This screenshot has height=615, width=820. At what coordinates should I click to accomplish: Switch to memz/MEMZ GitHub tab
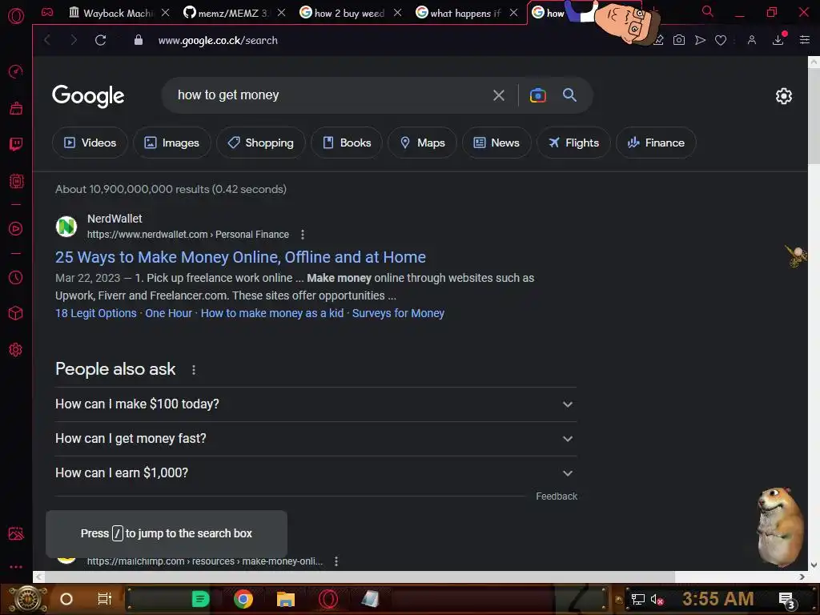point(226,13)
